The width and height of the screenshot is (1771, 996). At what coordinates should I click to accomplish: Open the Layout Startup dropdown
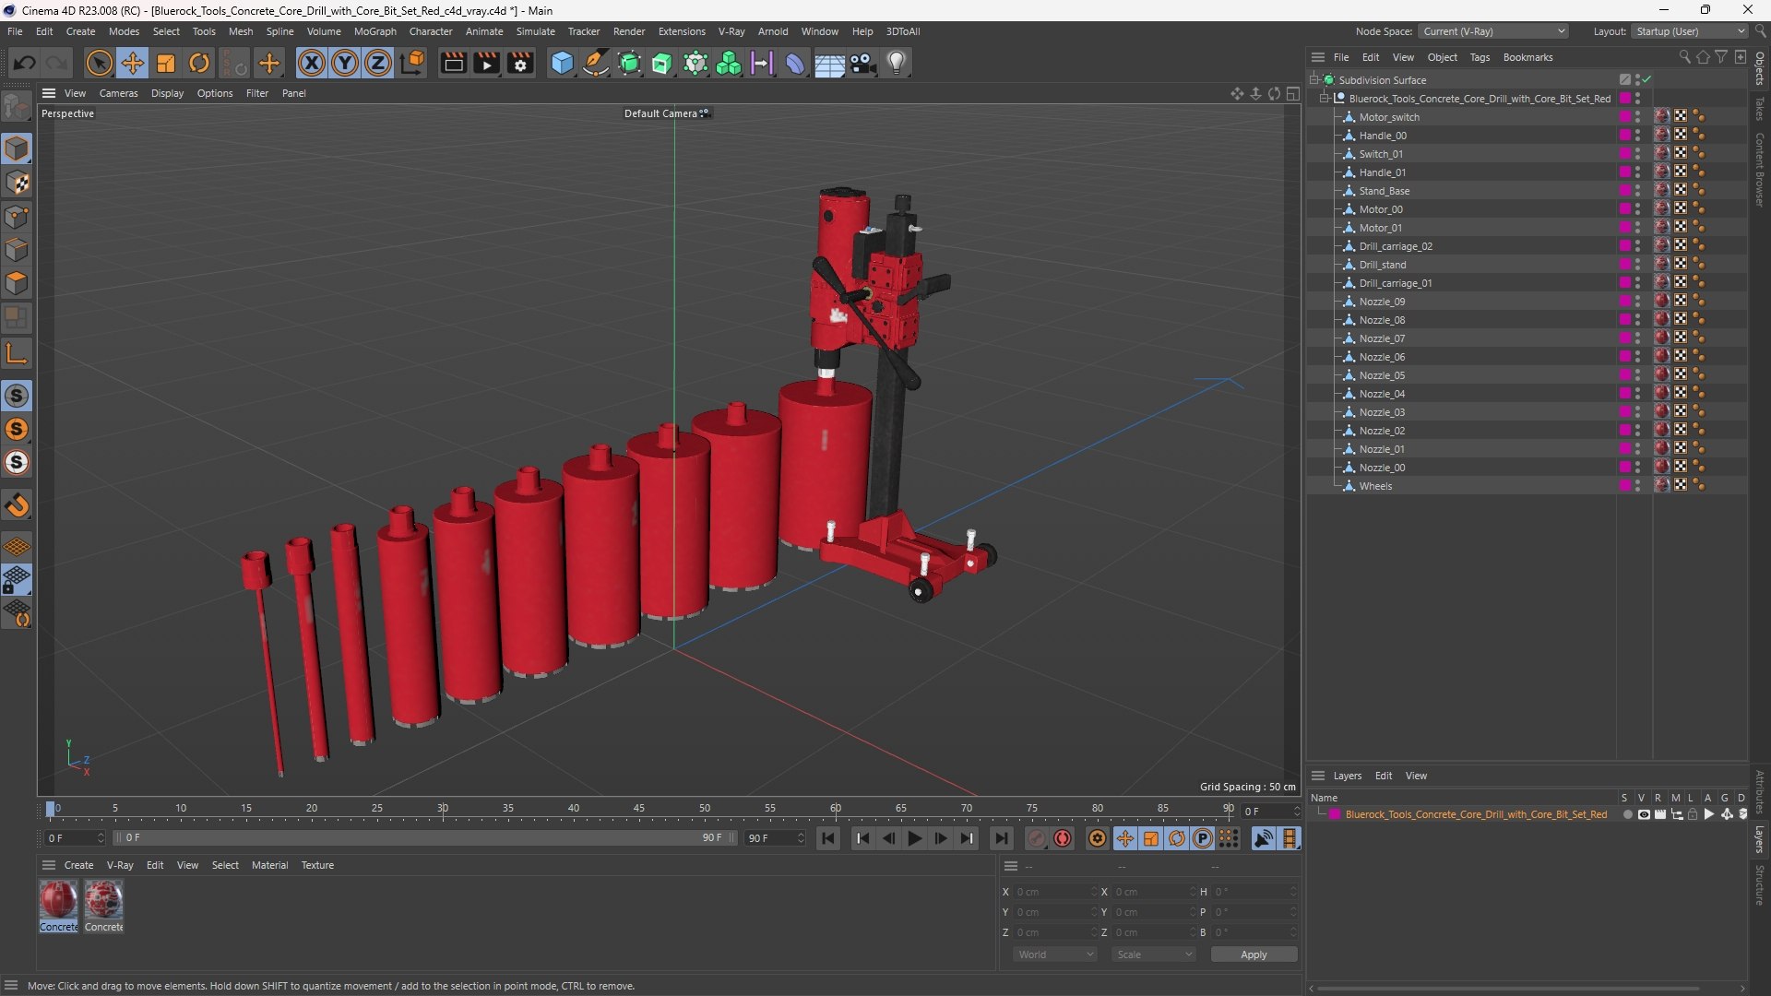click(x=1689, y=31)
